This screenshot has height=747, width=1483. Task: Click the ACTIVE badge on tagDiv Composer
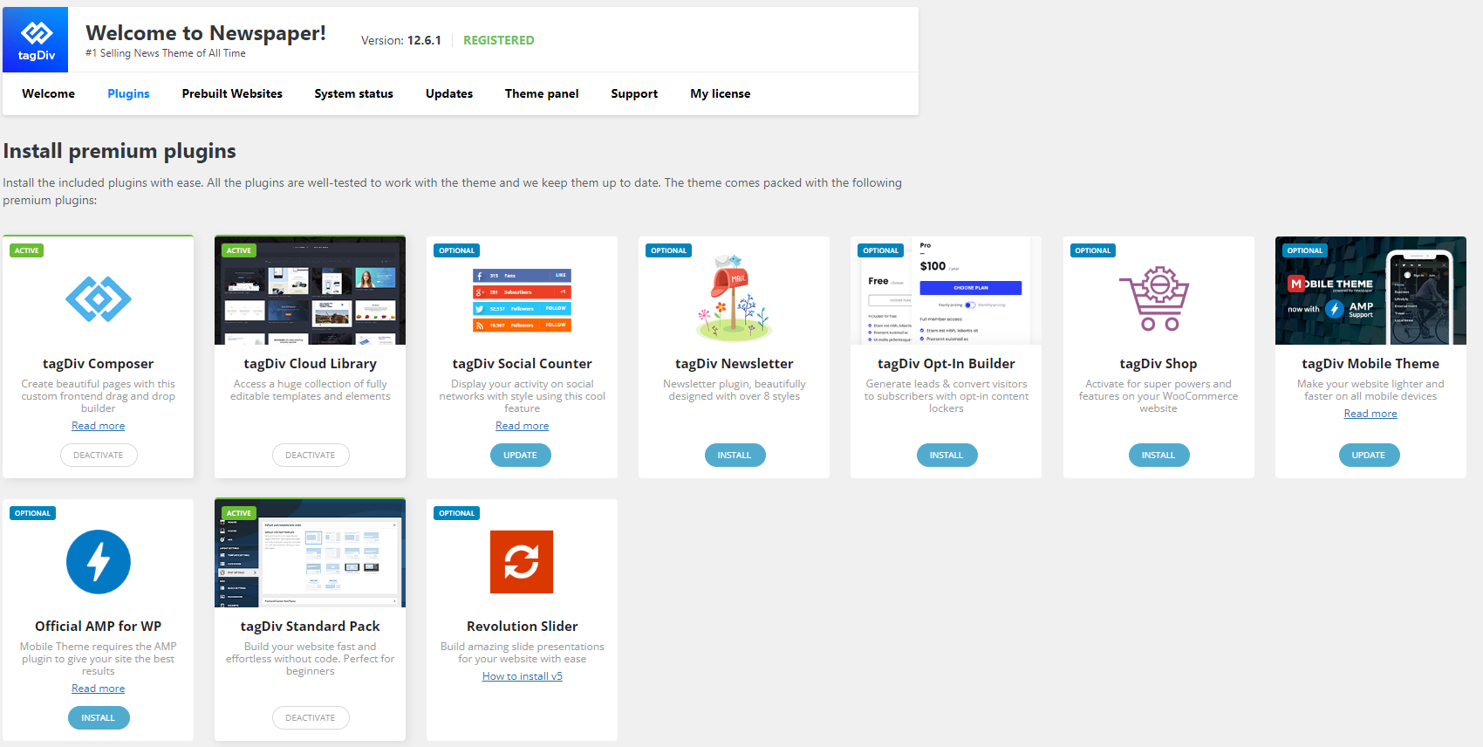point(27,250)
